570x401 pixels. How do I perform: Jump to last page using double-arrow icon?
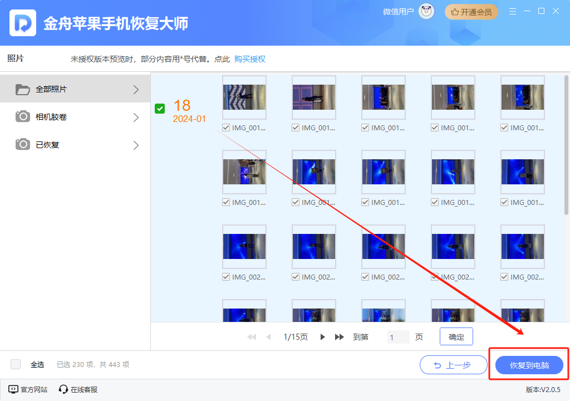point(340,336)
